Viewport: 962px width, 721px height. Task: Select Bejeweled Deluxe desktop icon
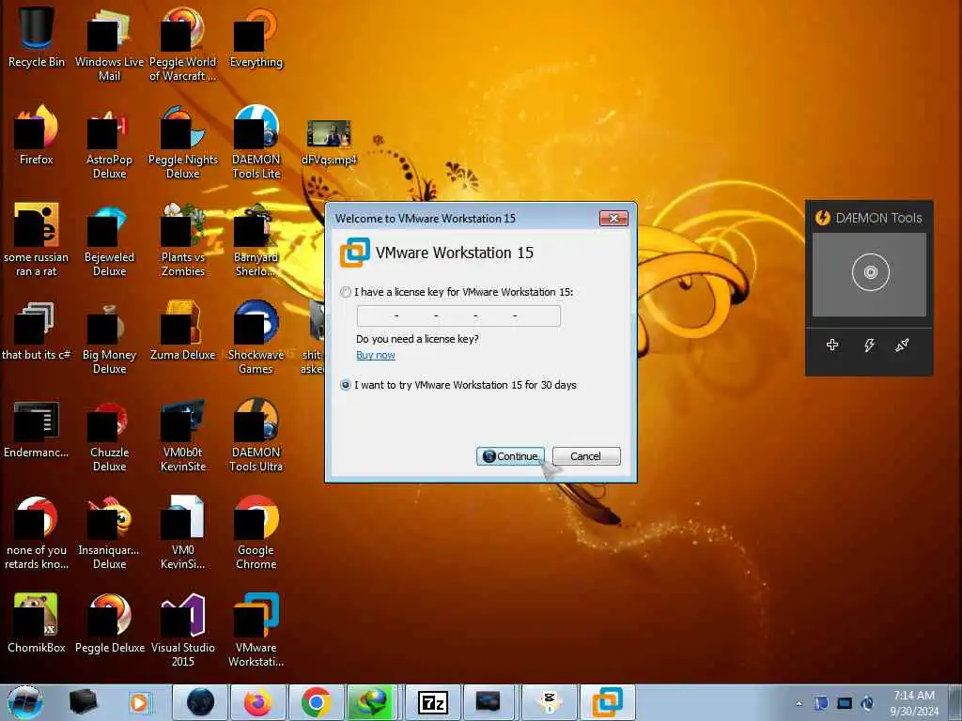pos(109,239)
